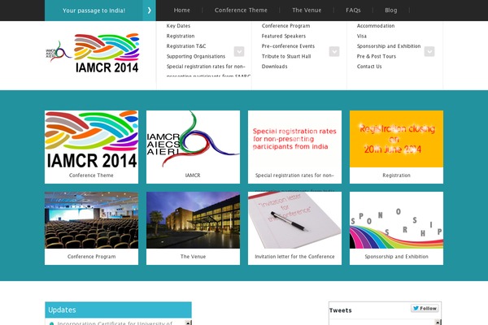This screenshot has height=325, width=488.
Task: Click 'Your passage to India!' banner
Action: [x=94, y=11]
